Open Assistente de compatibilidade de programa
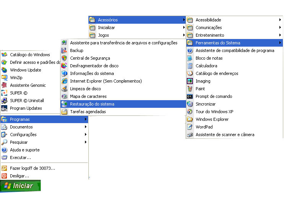 (x=235, y=50)
